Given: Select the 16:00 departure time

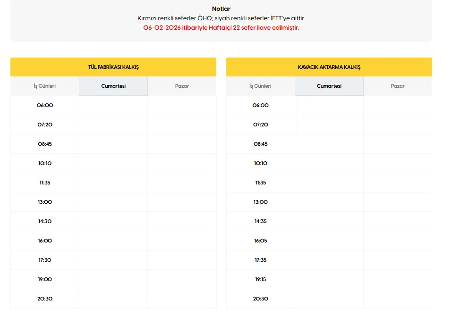Looking at the screenshot, I should 45,241.
